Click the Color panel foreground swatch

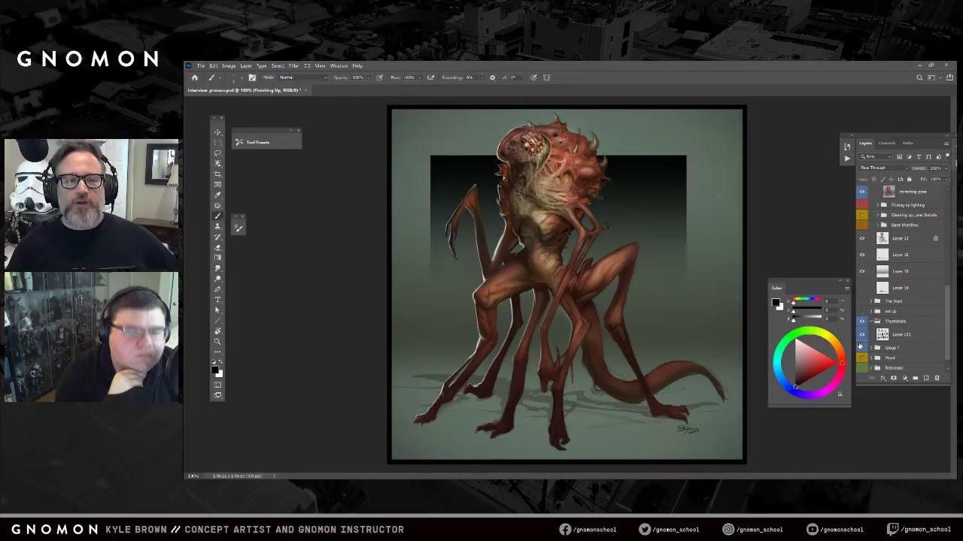[x=776, y=303]
